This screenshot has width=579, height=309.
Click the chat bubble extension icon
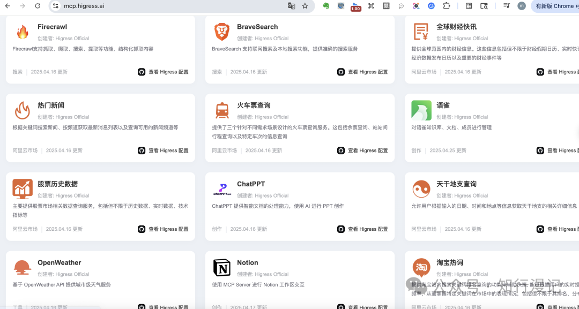tap(401, 6)
